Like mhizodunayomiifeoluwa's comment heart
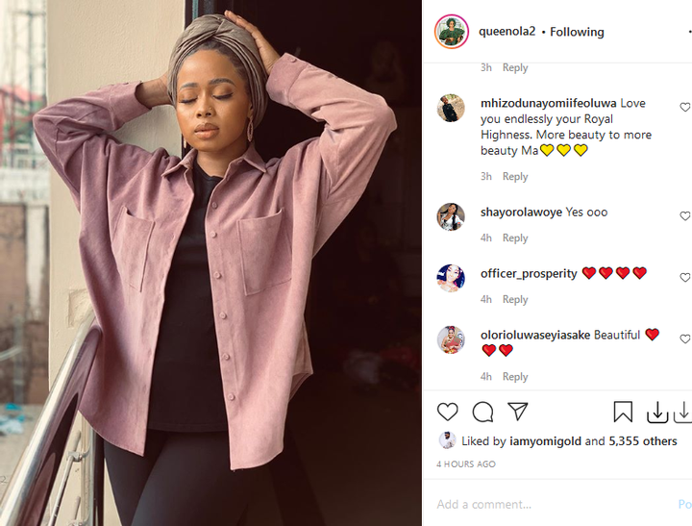Viewport: 692px width, 526px height. point(685,107)
